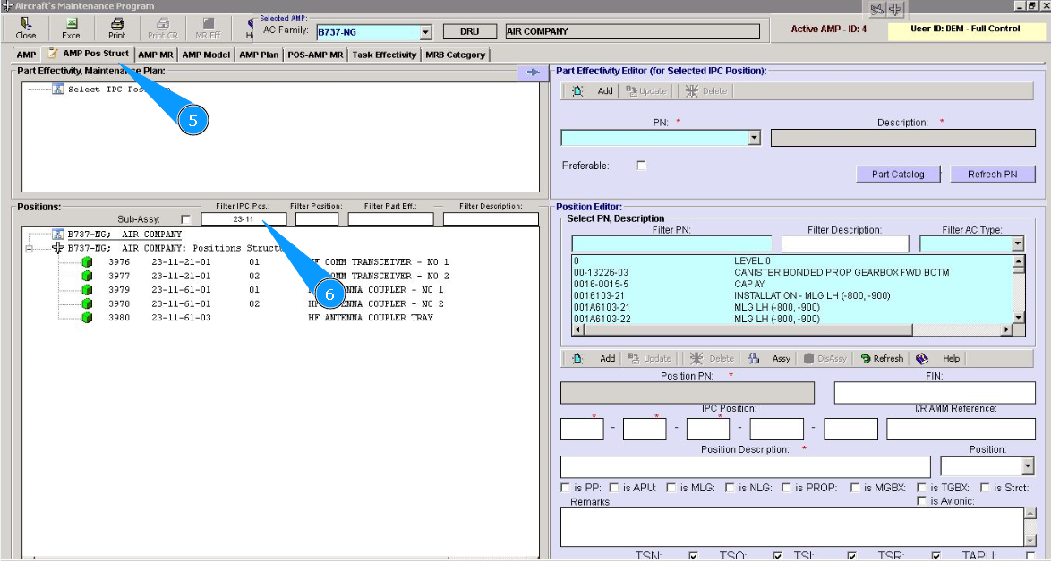The height and width of the screenshot is (563, 1051).
Task: Open the AC Family dropdown
Action: point(425,32)
